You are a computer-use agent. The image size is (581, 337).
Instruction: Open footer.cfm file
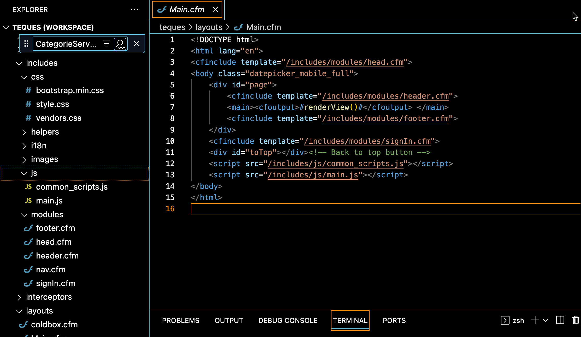click(55, 228)
